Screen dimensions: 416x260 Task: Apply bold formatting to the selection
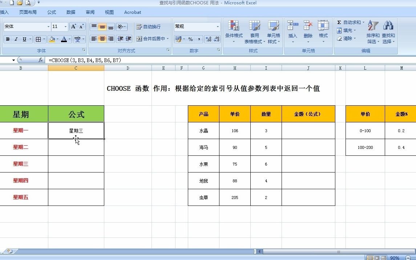click(x=7, y=39)
